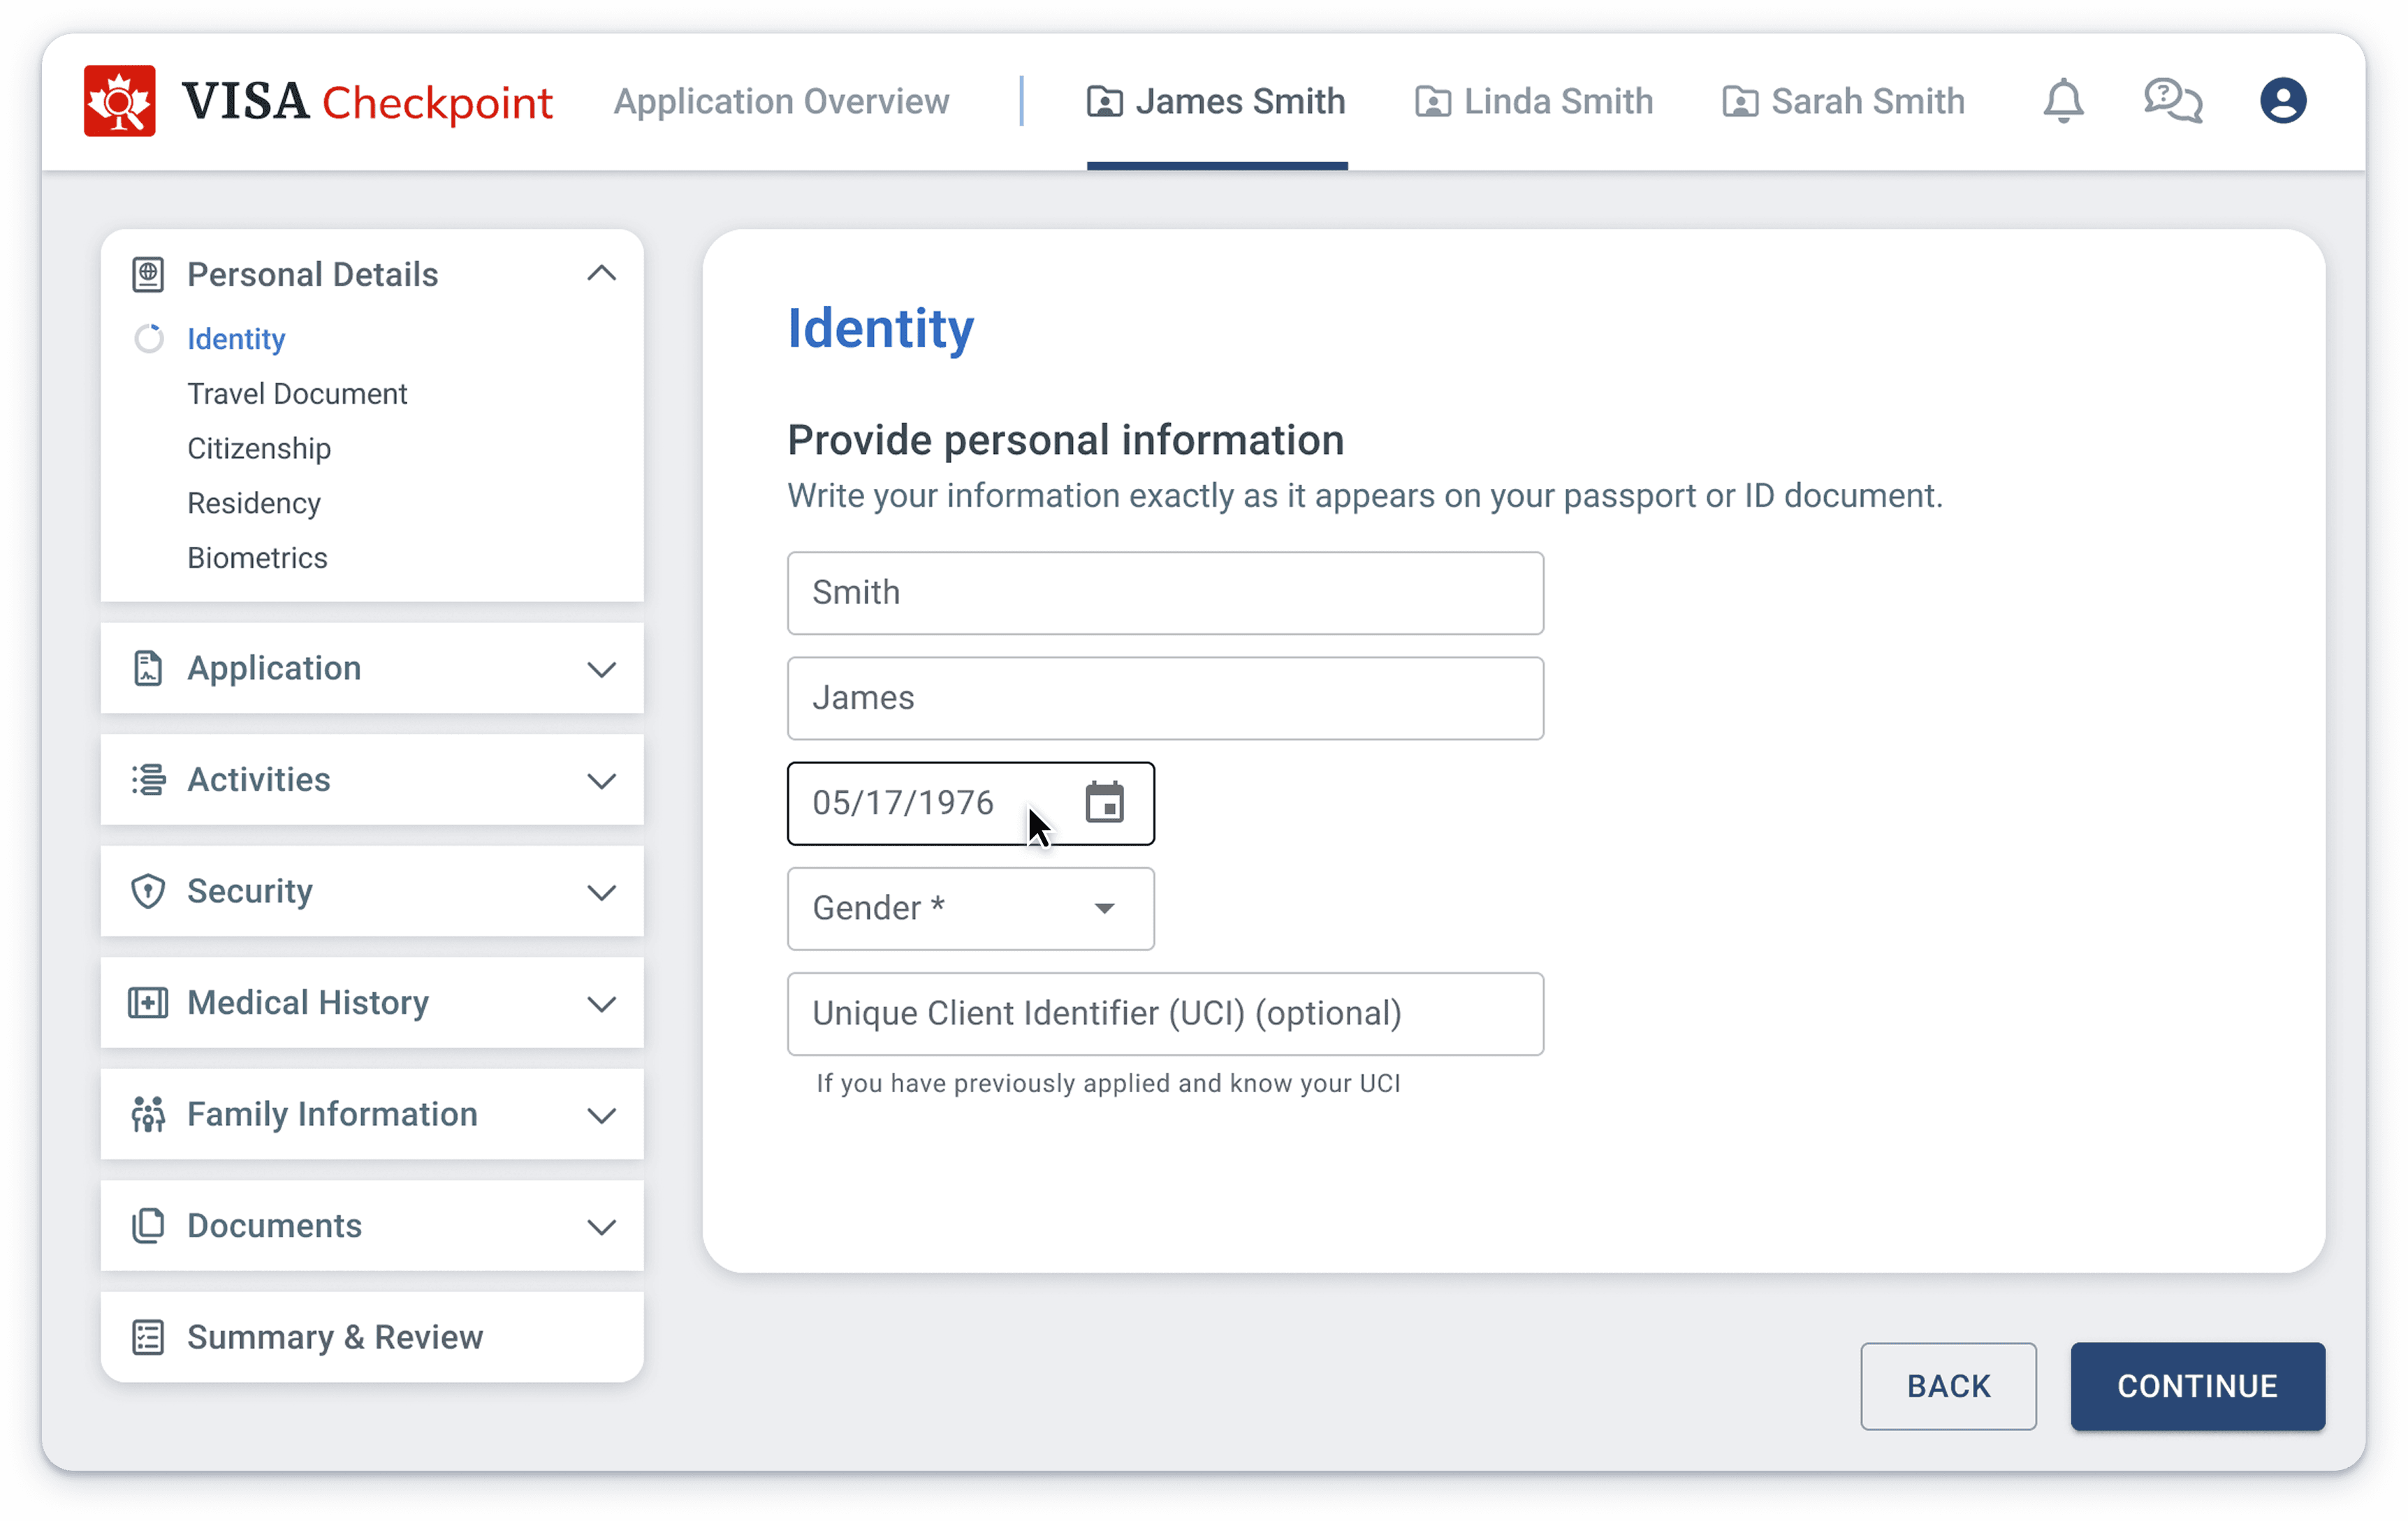The image size is (2408, 1521).
Task: Click the Family Information people icon
Action: (x=148, y=1113)
